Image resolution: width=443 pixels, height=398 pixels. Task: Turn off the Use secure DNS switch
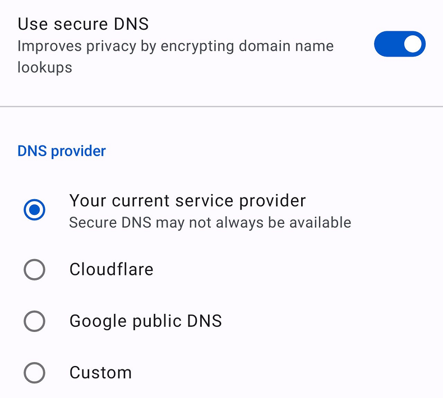(399, 44)
